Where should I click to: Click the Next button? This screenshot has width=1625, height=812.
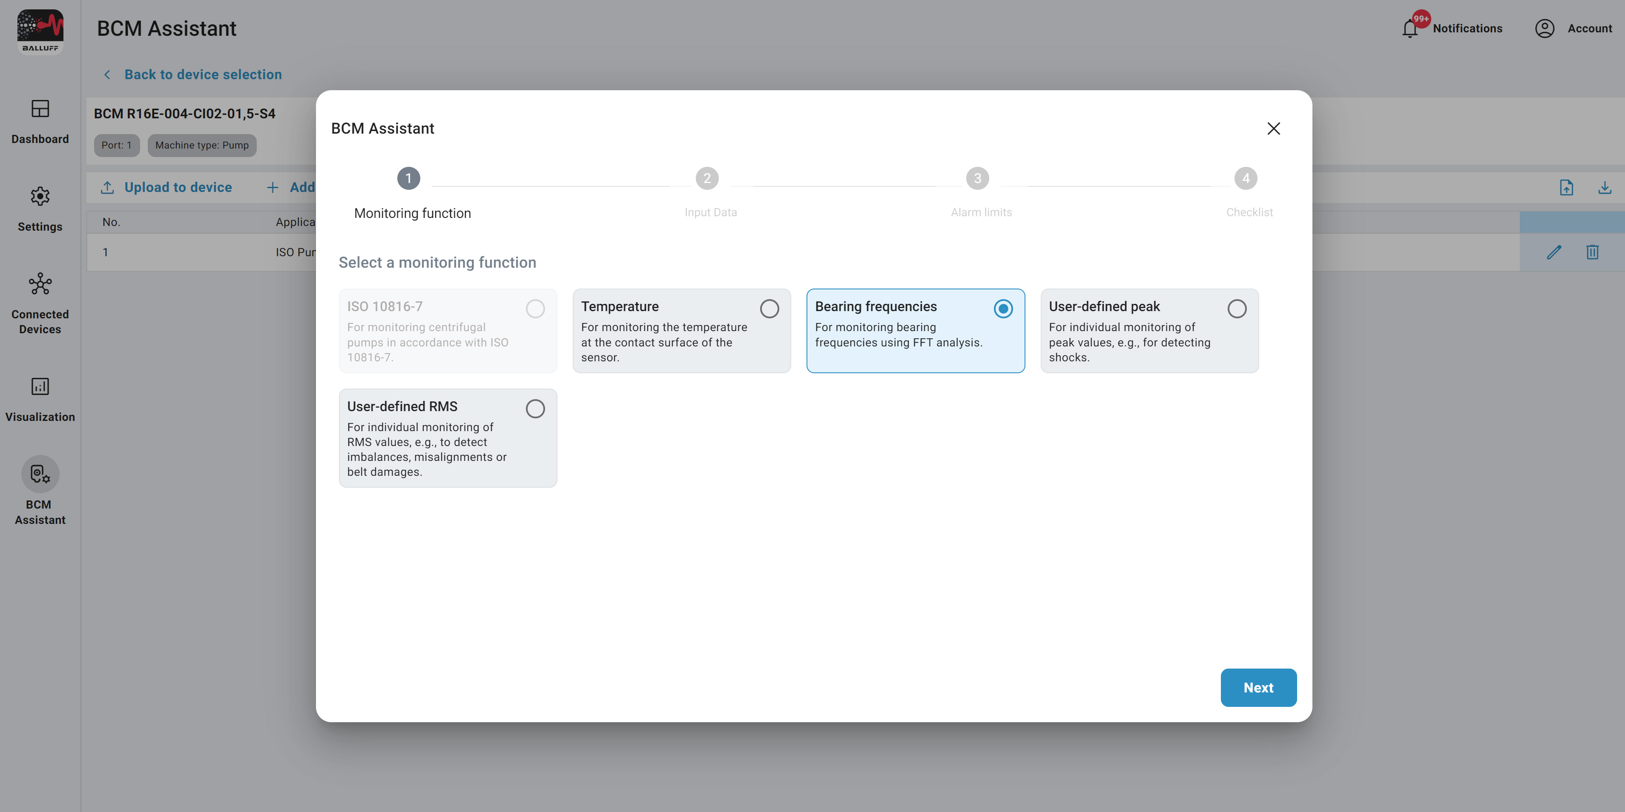tap(1258, 687)
